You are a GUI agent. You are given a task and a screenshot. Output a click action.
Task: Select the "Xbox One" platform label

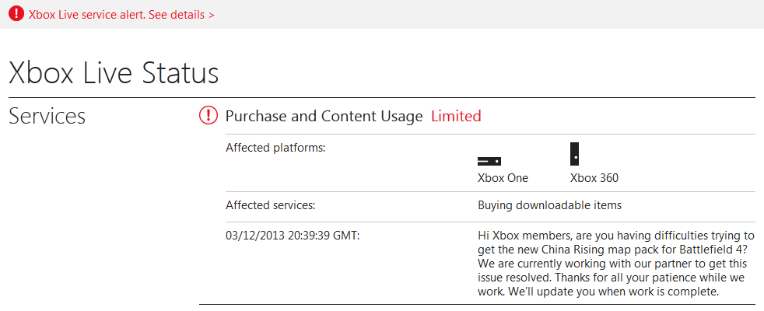[503, 178]
